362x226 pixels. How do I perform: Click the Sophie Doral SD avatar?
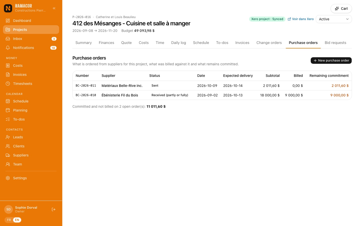pyautogui.click(x=9, y=209)
